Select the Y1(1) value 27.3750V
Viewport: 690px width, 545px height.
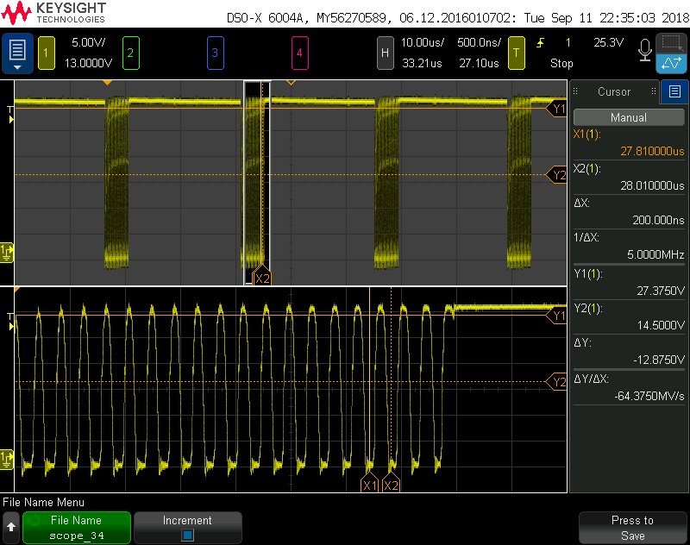[661, 291]
